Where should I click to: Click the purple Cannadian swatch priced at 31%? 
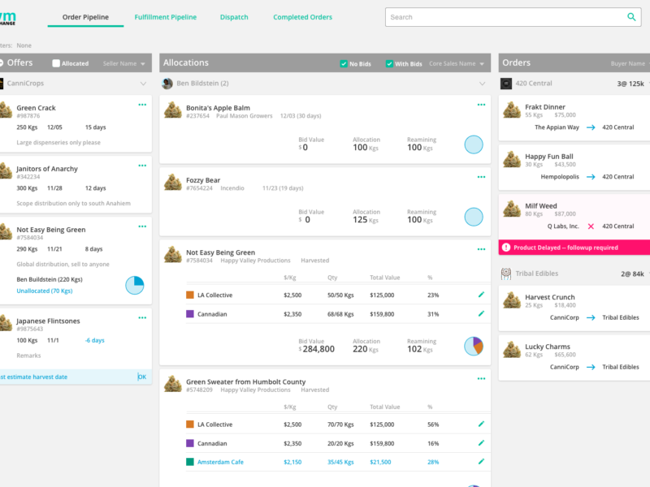pyautogui.click(x=190, y=314)
